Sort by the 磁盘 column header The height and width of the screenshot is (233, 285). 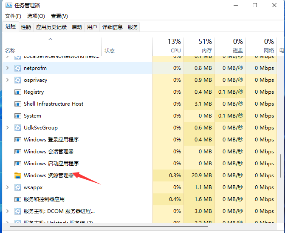coord(230,47)
